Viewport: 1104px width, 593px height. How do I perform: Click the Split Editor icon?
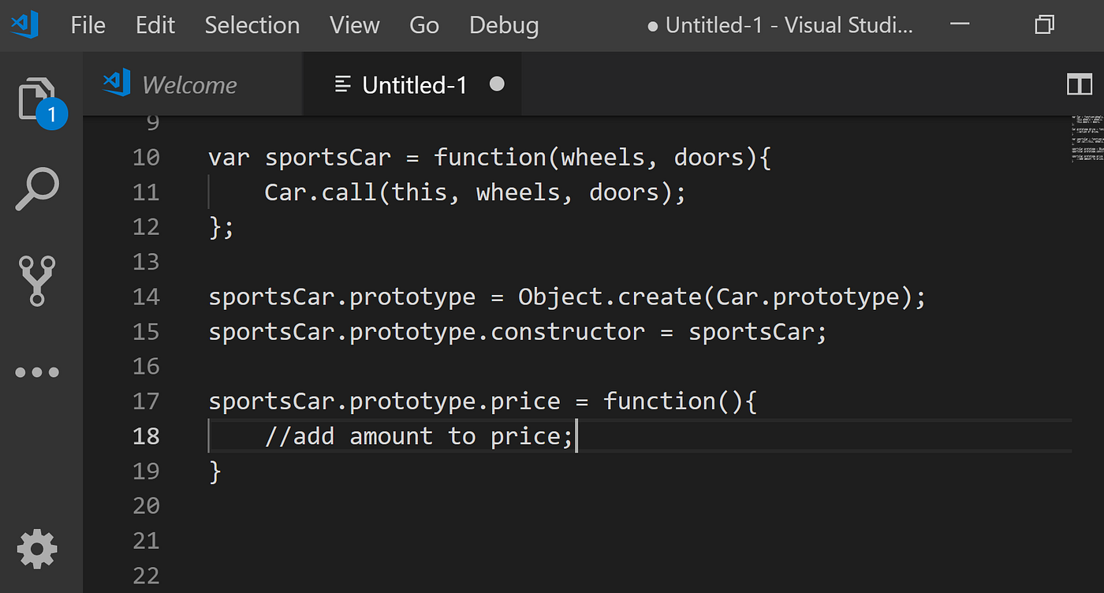pyautogui.click(x=1079, y=85)
